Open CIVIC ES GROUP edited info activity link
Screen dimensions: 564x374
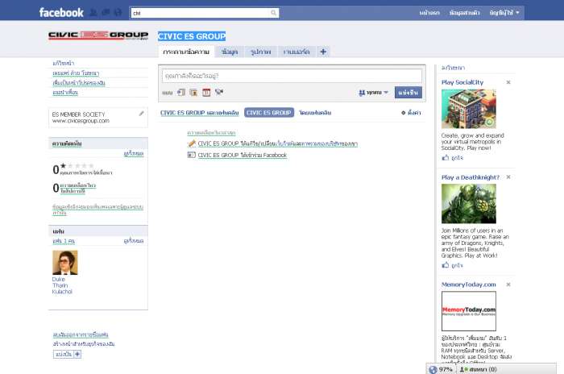[278, 143]
